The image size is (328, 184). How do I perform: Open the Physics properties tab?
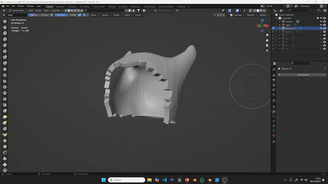click(x=274, y=121)
